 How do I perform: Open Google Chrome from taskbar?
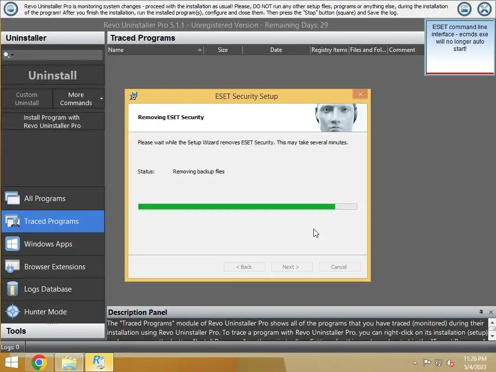tap(39, 362)
